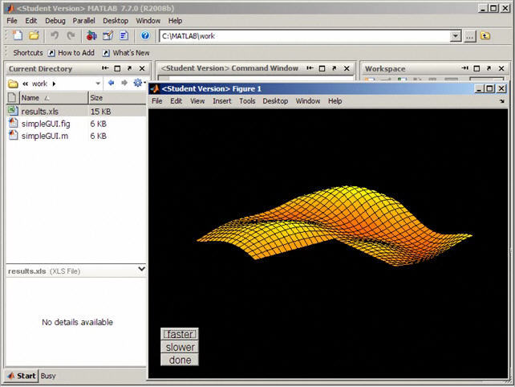This screenshot has width=515, height=387.
Task: Maximize the Command Window panel
Action: [x=322, y=68]
